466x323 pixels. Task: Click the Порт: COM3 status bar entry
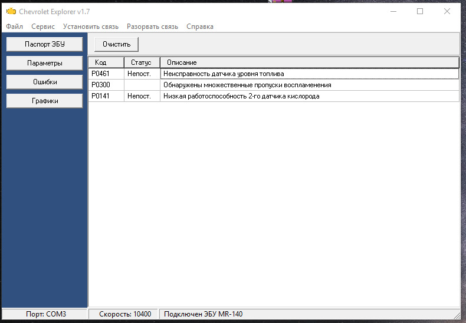45,314
